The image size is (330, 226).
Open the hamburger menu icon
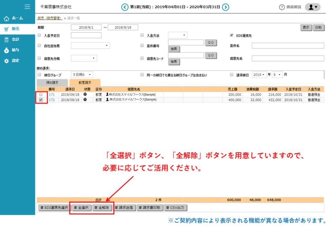(27, 7)
